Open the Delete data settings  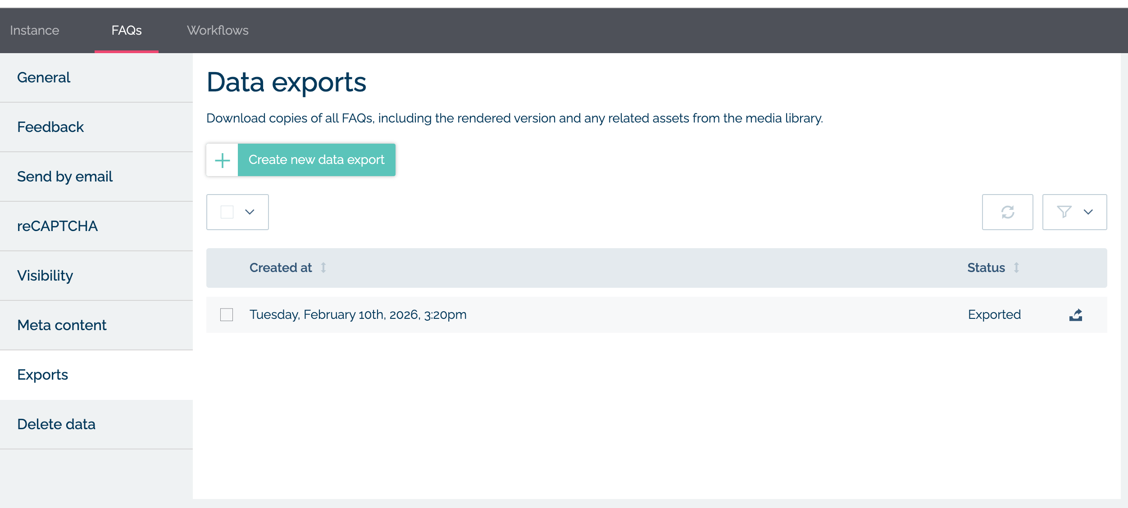[x=56, y=424]
